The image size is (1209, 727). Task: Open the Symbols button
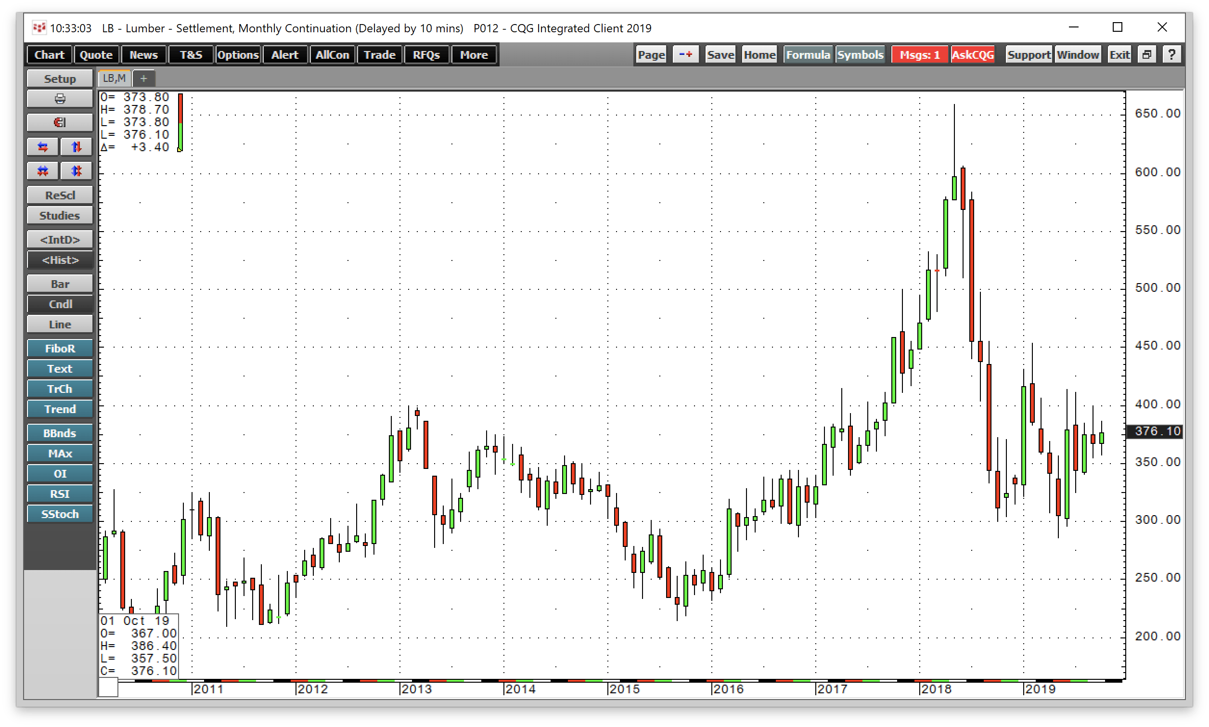861,54
